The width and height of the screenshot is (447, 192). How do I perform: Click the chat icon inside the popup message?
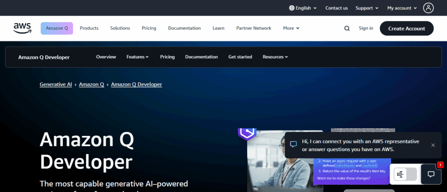click(x=293, y=144)
